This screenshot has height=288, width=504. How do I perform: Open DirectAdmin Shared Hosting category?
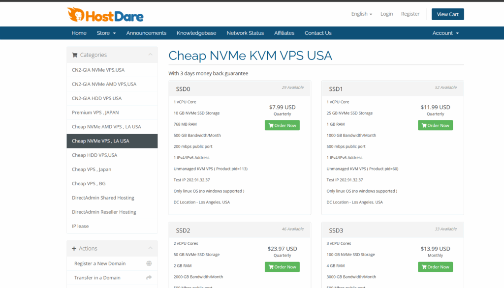pos(112,198)
